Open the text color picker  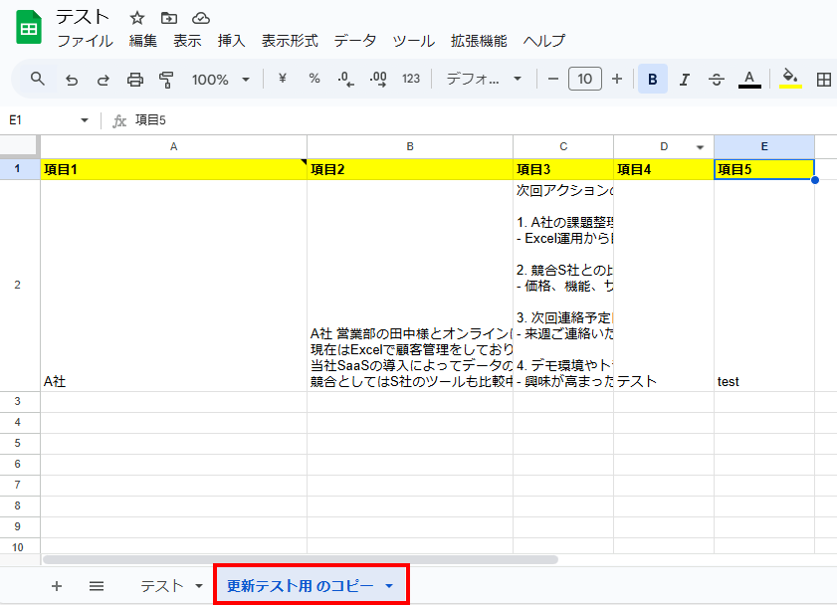(x=749, y=80)
